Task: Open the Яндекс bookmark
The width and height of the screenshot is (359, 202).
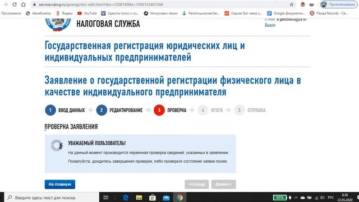Action: [65, 13]
